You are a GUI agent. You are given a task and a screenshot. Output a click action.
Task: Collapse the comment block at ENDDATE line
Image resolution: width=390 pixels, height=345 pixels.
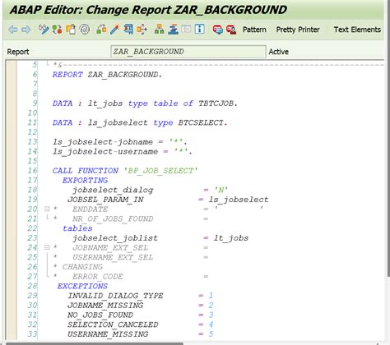pyautogui.click(x=47, y=209)
